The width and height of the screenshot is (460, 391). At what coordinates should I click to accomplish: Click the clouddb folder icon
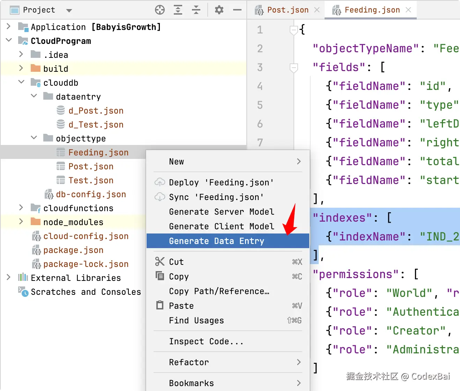coord(36,82)
